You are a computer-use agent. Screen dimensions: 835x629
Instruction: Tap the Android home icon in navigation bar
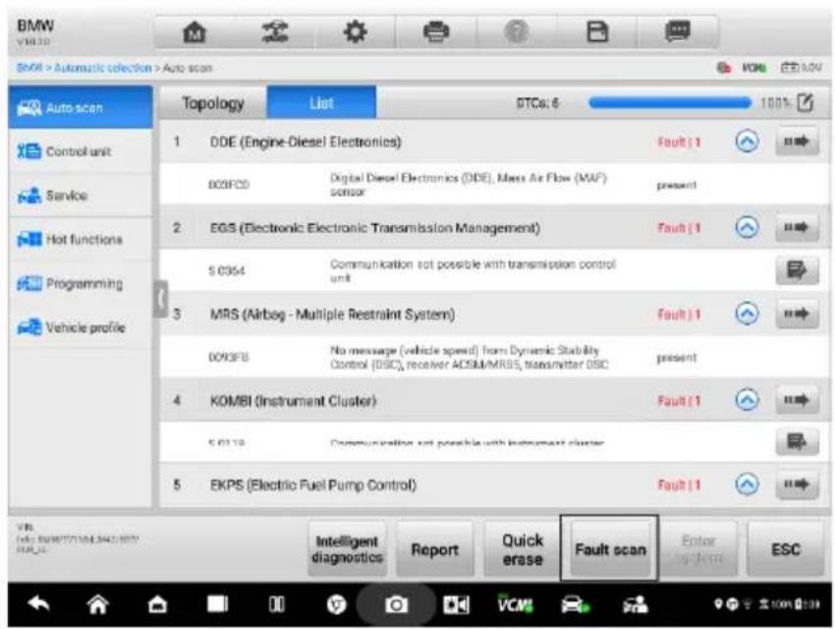[98, 604]
